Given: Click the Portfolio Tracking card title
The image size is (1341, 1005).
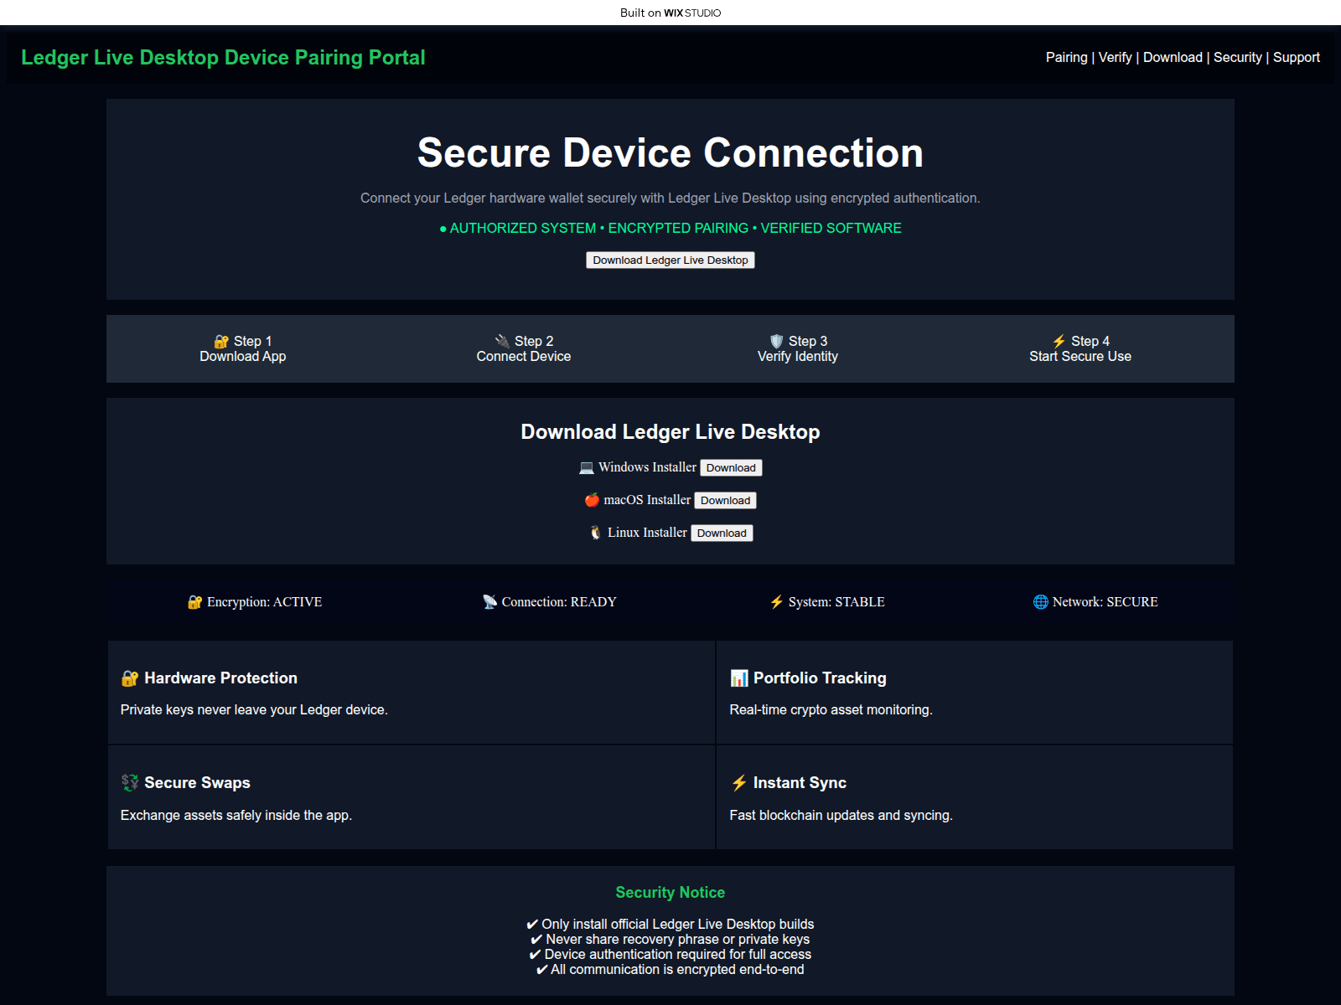Looking at the screenshot, I should pos(820,678).
